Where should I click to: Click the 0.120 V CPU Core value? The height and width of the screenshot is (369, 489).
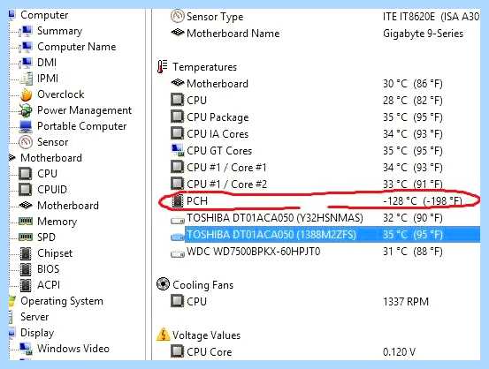point(399,352)
